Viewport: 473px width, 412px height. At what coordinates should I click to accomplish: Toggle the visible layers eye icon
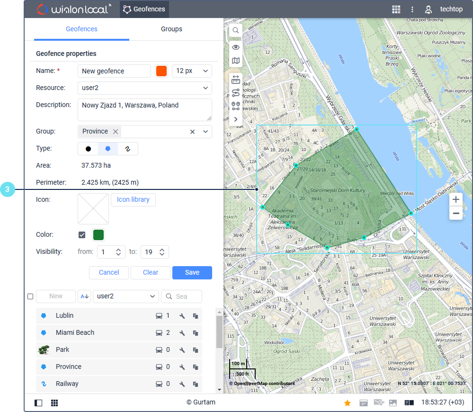pyautogui.click(x=235, y=47)
